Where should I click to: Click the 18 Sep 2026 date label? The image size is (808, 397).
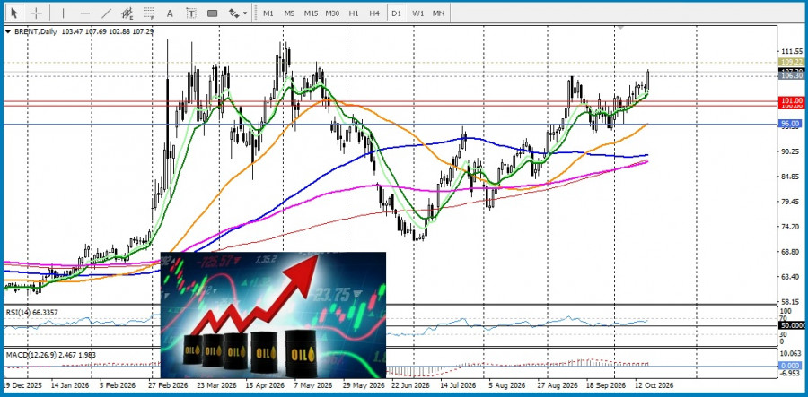pyautogui.click(x=606, y=385)
